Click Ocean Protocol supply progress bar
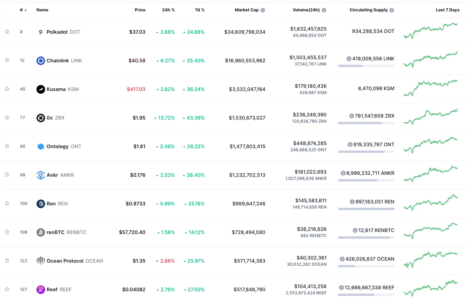This screenshot has height=303, width=469. (366, 266)
